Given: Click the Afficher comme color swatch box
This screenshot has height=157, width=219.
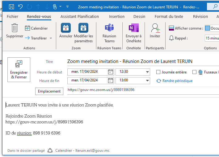Looking at the screenshot, I should pos(208,28).
